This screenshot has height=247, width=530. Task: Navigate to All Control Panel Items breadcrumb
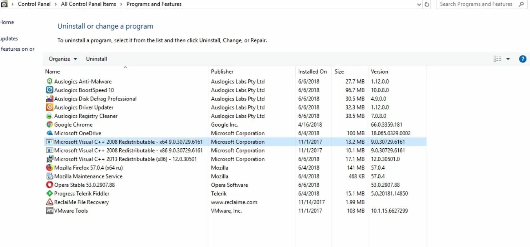(x=88, y=4)
